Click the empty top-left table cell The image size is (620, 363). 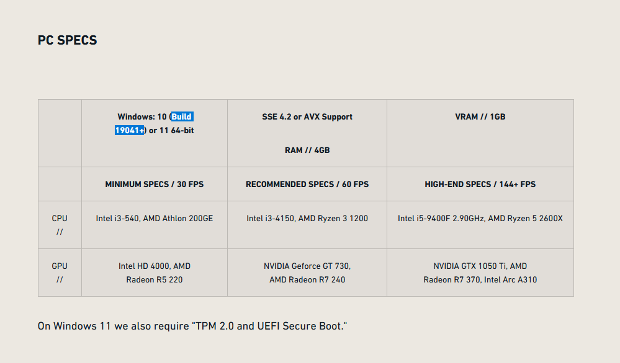click(x=60, y=133)
